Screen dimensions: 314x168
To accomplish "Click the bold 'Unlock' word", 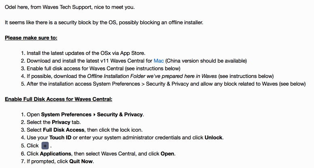I will point(214,137).
